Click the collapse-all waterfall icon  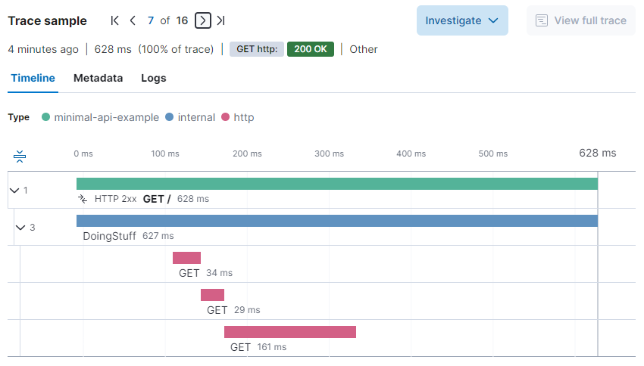click(x=20, y=157)
